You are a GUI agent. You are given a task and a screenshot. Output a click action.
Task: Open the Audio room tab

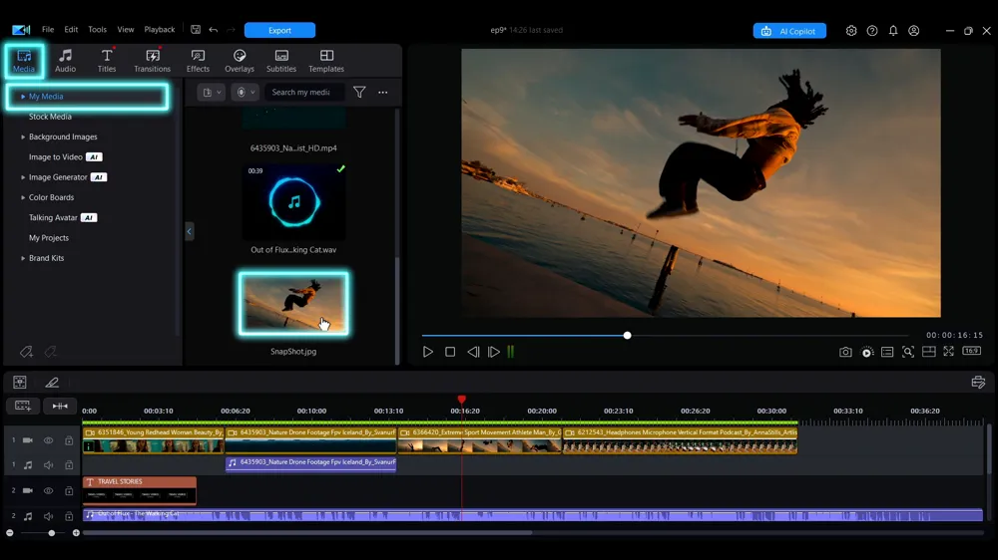[x=65, y=61]
